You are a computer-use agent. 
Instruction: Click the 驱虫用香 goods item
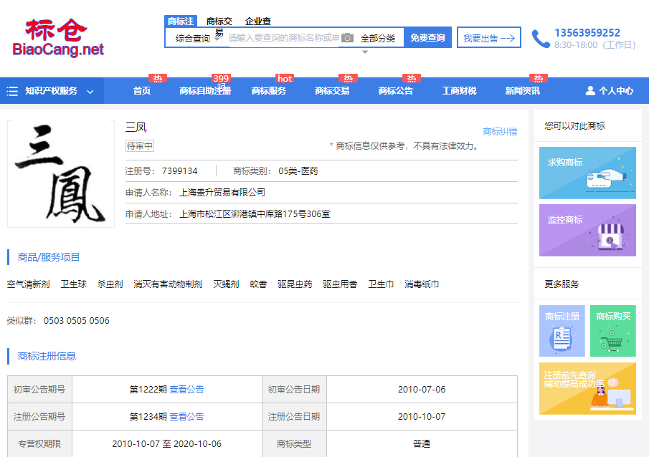point(340,284)
